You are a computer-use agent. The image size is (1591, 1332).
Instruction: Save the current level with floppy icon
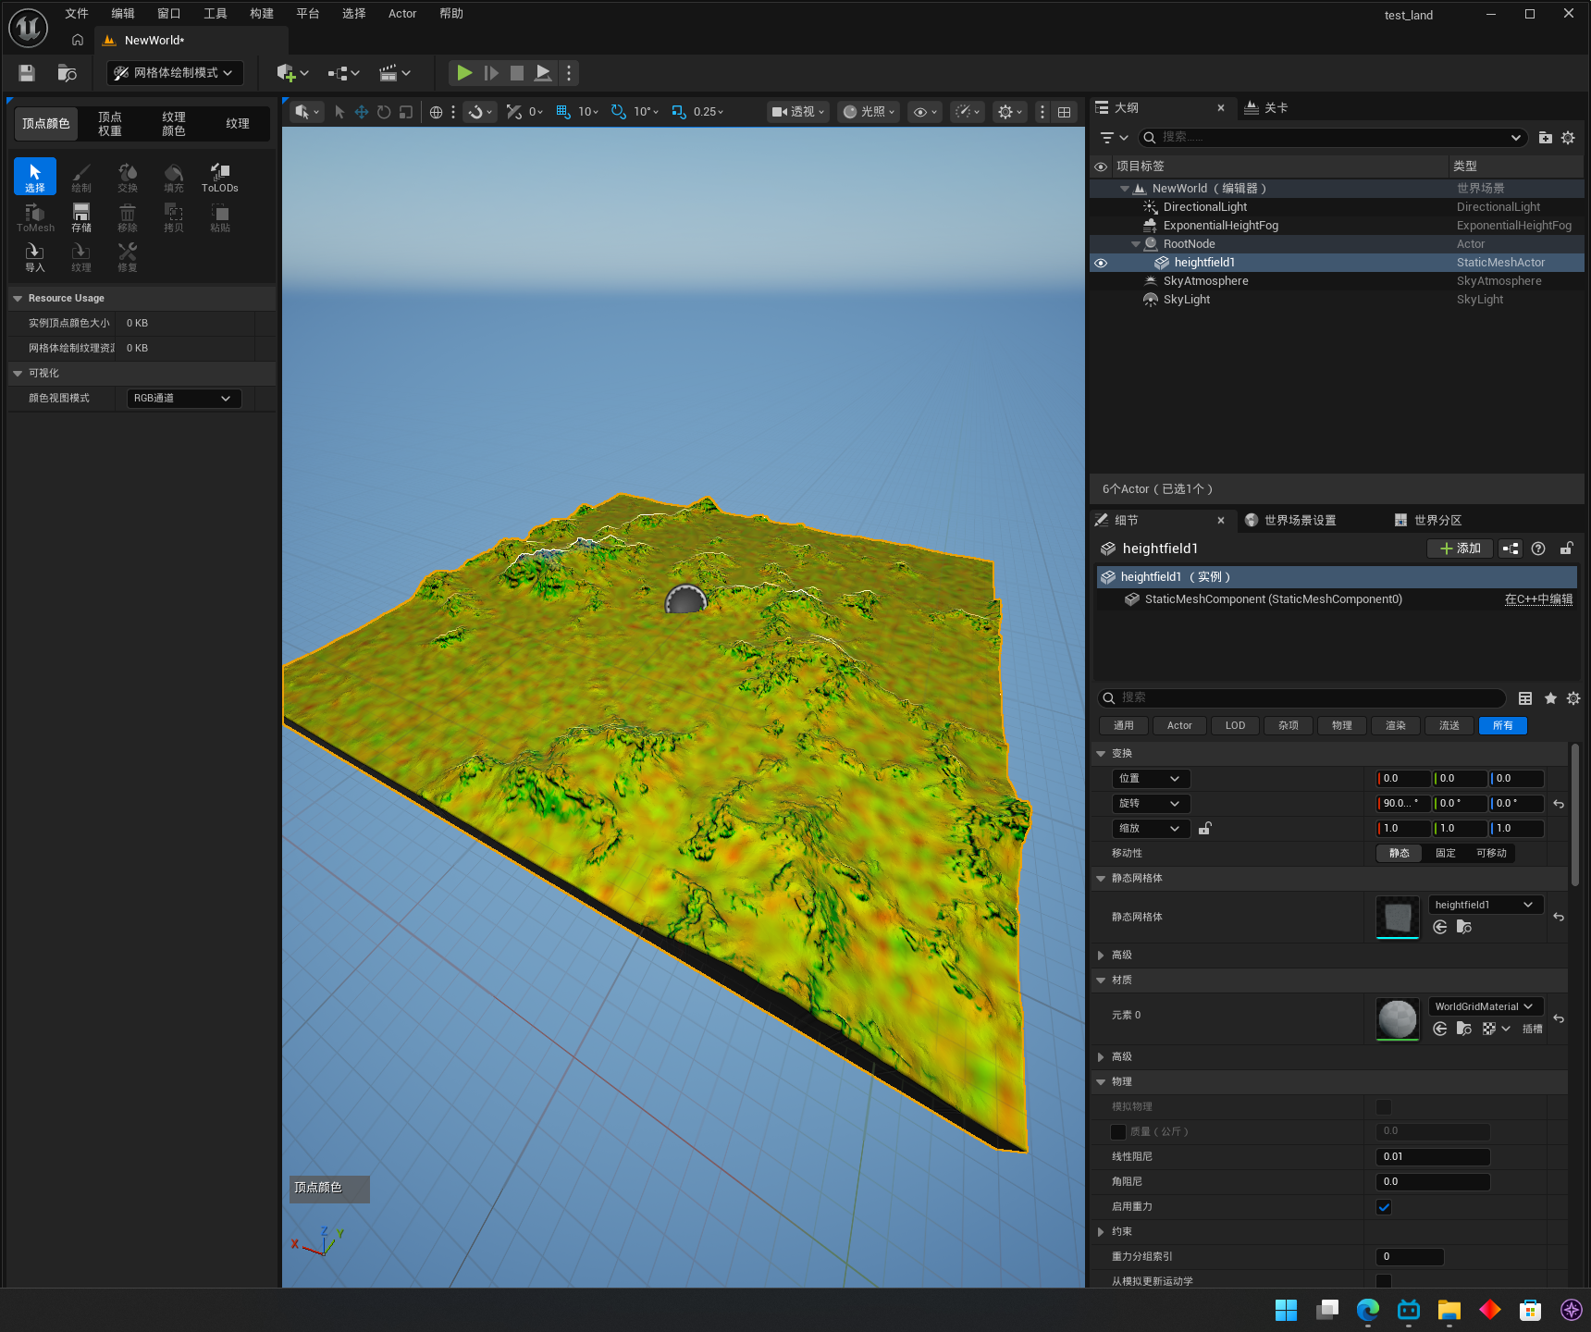(x=27, y=73)
